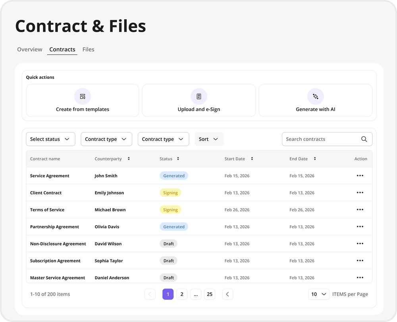
Task: Open the first Contract type filter dropdown
Action: tap(106, 139)
